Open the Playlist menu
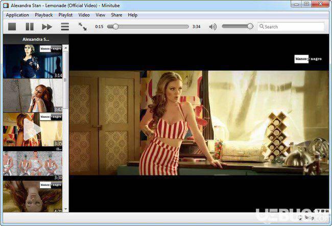The height and width of the screenshot is (226, 332). tap(65, 15)
